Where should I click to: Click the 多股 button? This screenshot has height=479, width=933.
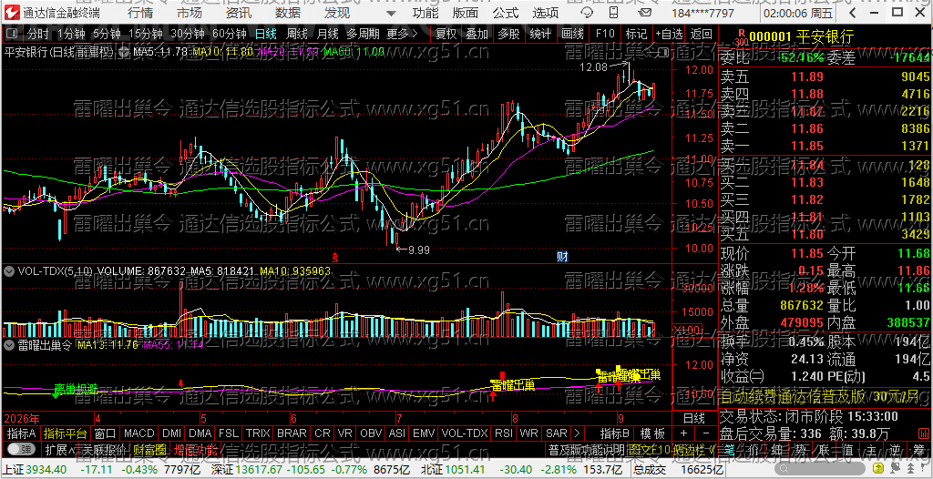(508, 34)
